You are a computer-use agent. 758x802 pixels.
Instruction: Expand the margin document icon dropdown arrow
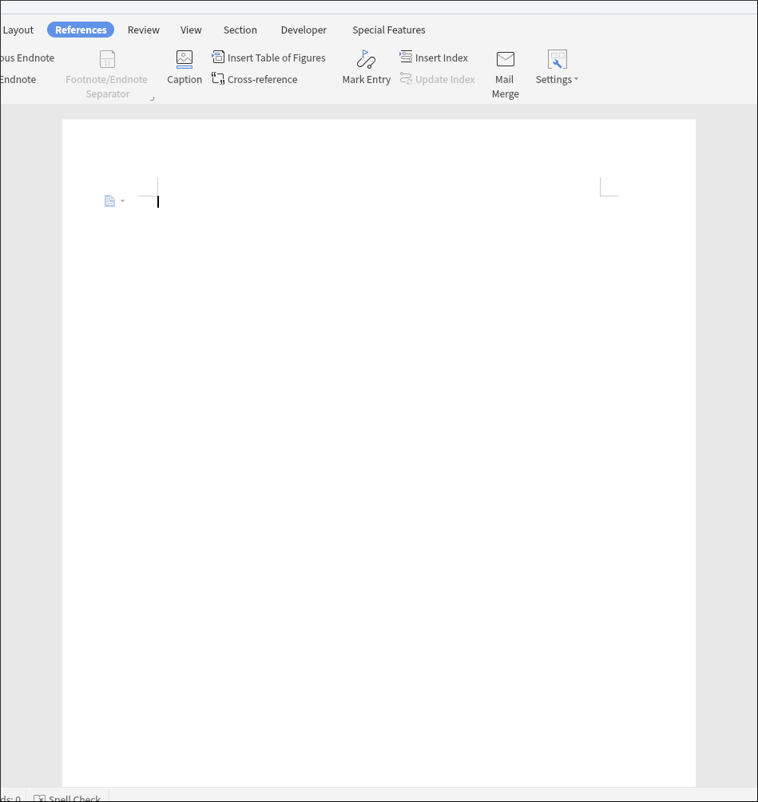click(122, 201)
